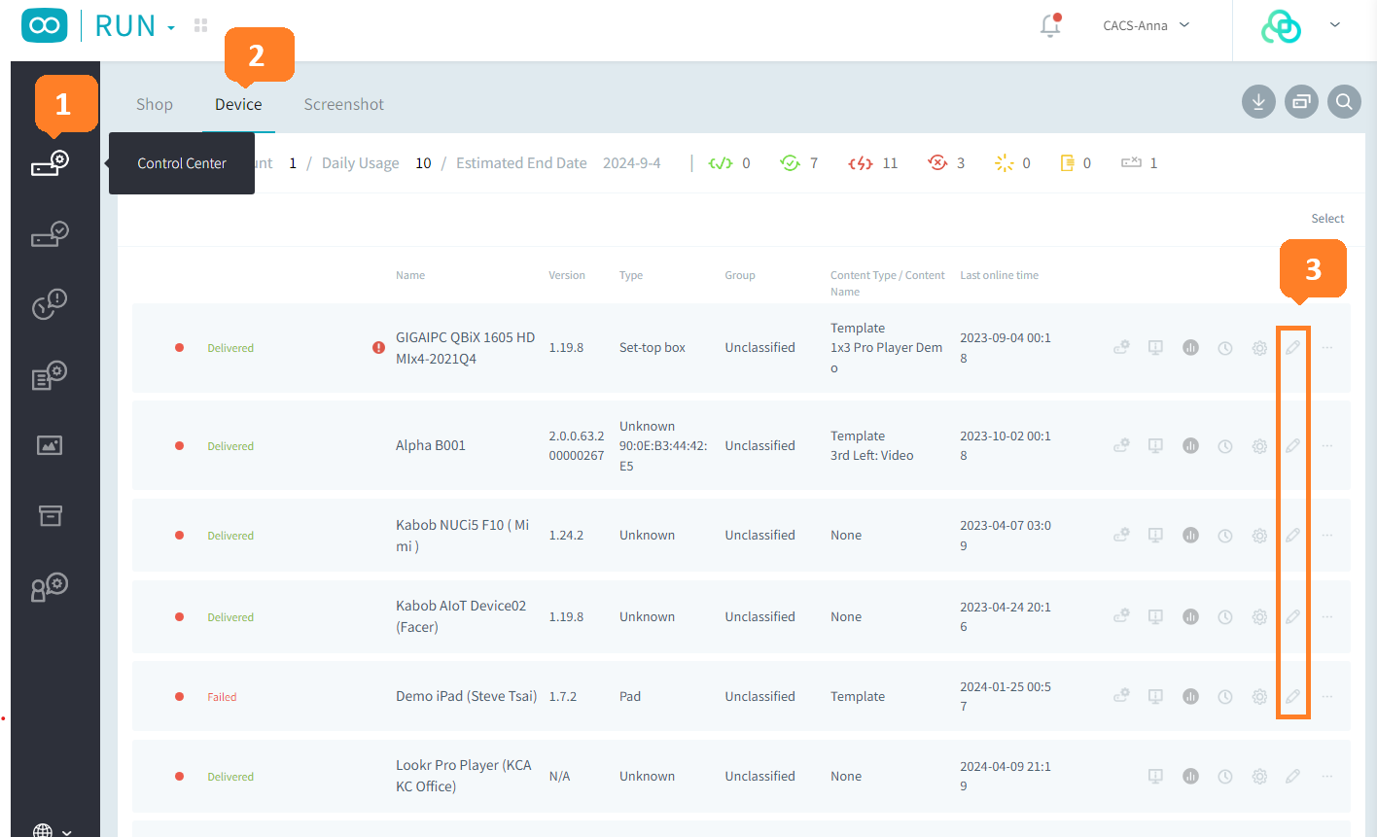This screenshot has height=837, width=1377.
Task: Click the monitor info icon for Kabob NUCi5 row
Action: coord(1155,536)
